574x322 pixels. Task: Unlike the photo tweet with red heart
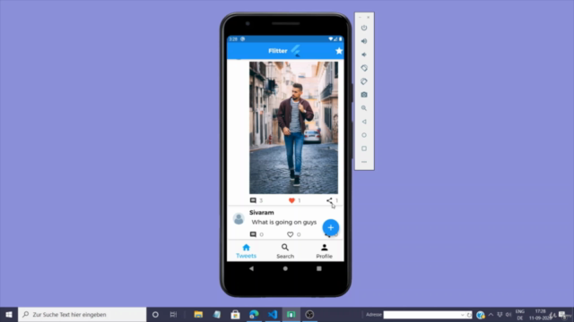291,200
